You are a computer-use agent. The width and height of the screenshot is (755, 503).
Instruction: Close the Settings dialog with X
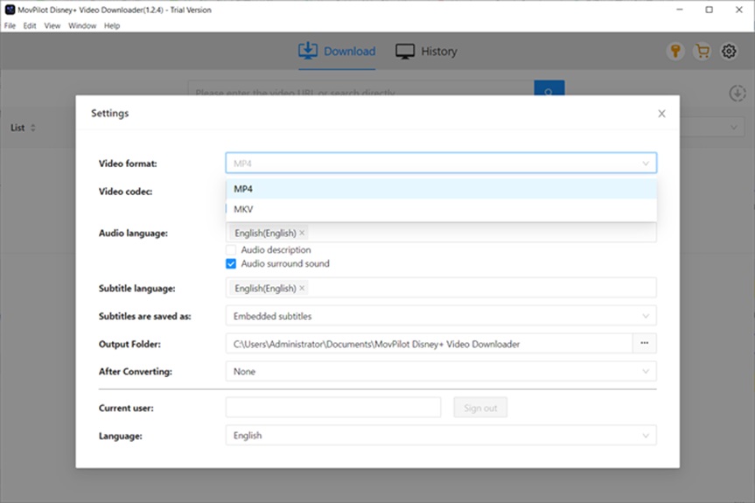[661, 114]
